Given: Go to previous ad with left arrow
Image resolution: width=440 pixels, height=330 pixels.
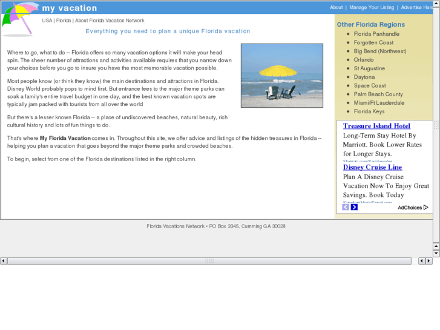Looking at the screenshot, I should tap(346, 207).
